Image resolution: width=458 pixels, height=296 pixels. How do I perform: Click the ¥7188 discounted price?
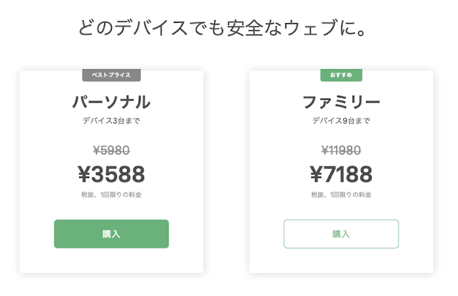click(x=341, y=174)
